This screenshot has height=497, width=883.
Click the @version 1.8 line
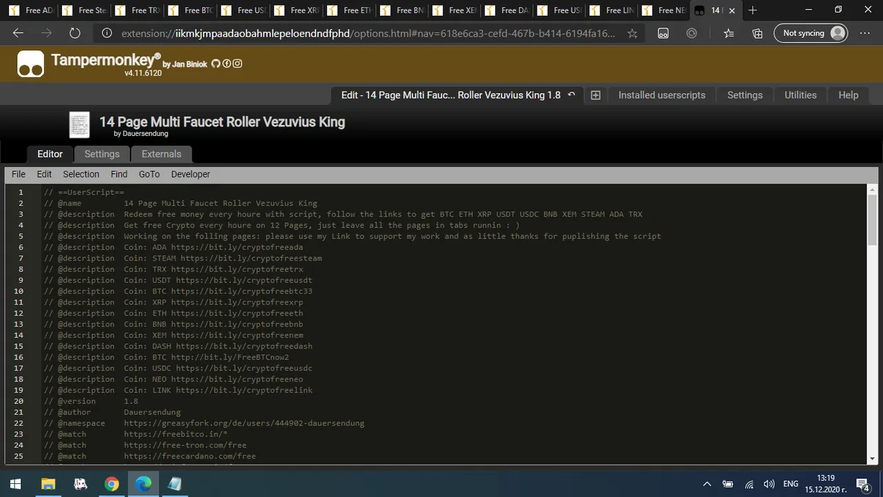click(91, 401)
